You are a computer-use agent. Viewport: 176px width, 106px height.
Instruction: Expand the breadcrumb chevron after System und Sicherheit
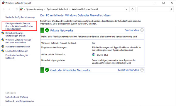coord(70,9)
